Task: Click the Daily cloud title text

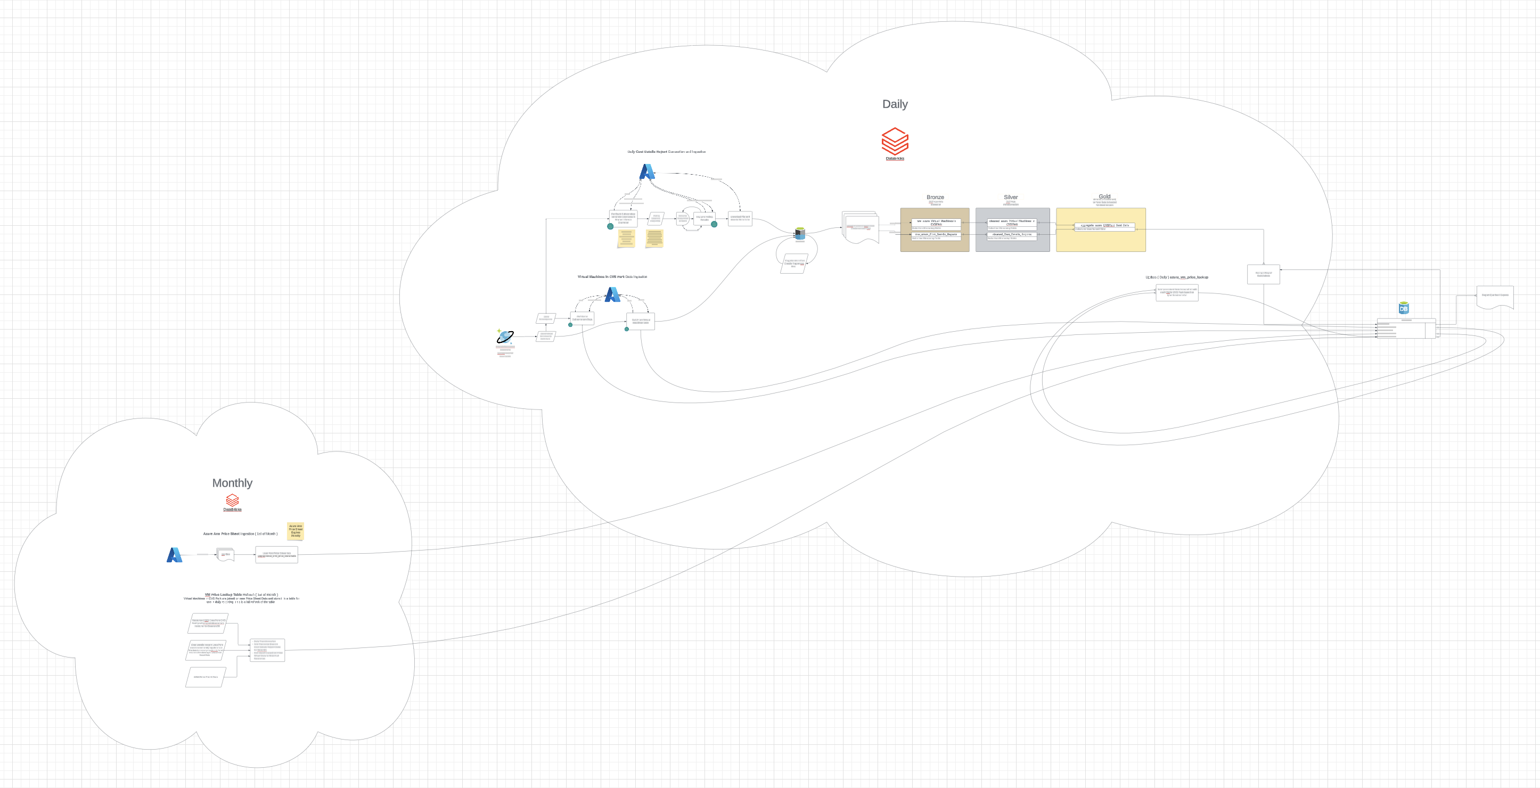Action: (x=895, y=104)
